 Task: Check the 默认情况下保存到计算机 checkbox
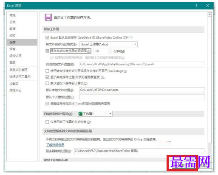pyautogui.click(x=47, y=83)
